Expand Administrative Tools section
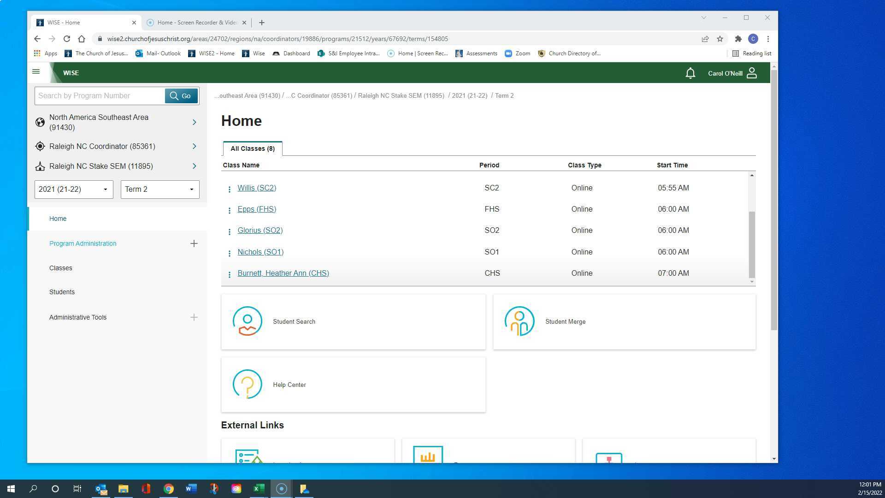This screenshot has height=498, width=885. [194, 317]
